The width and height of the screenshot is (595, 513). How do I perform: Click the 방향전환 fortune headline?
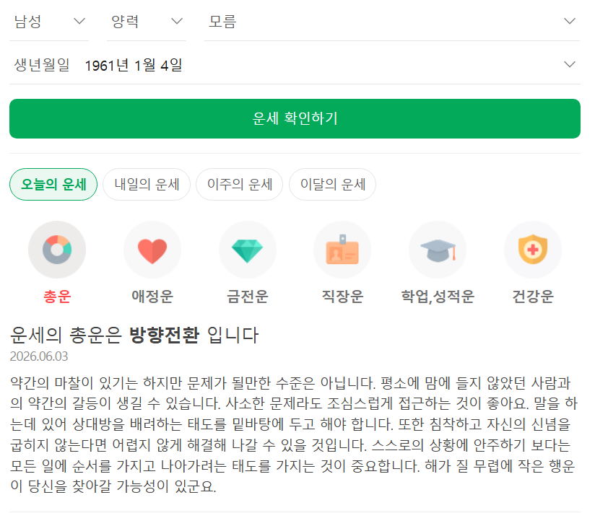(164, 335)
